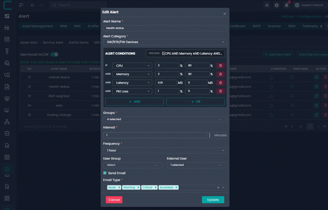View condition info for BGP neighbor row
This screenshot has height=210, width=328.
point(271,96)
